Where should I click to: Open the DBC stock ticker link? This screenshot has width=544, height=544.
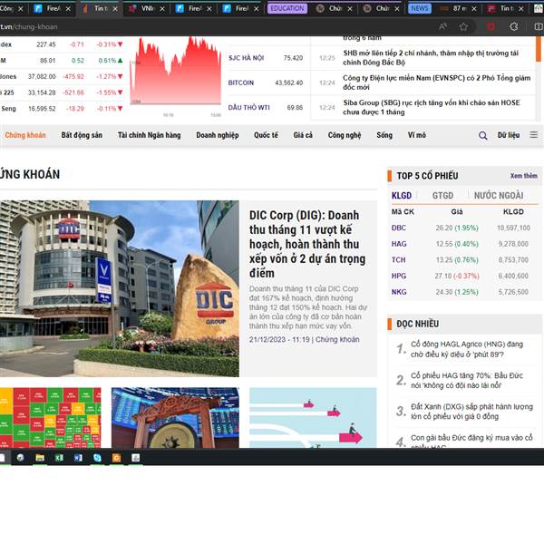399,228
